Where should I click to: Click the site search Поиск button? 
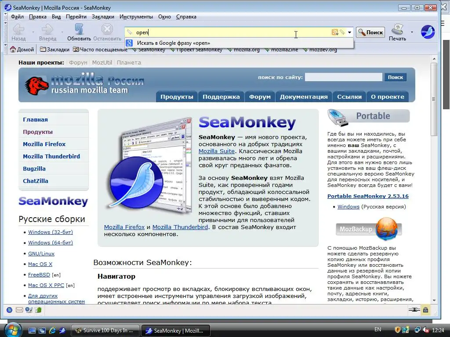(x=396, y=77)
